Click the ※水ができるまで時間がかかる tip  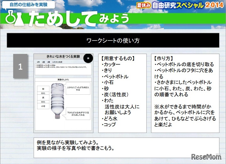[x=185, y=115]
